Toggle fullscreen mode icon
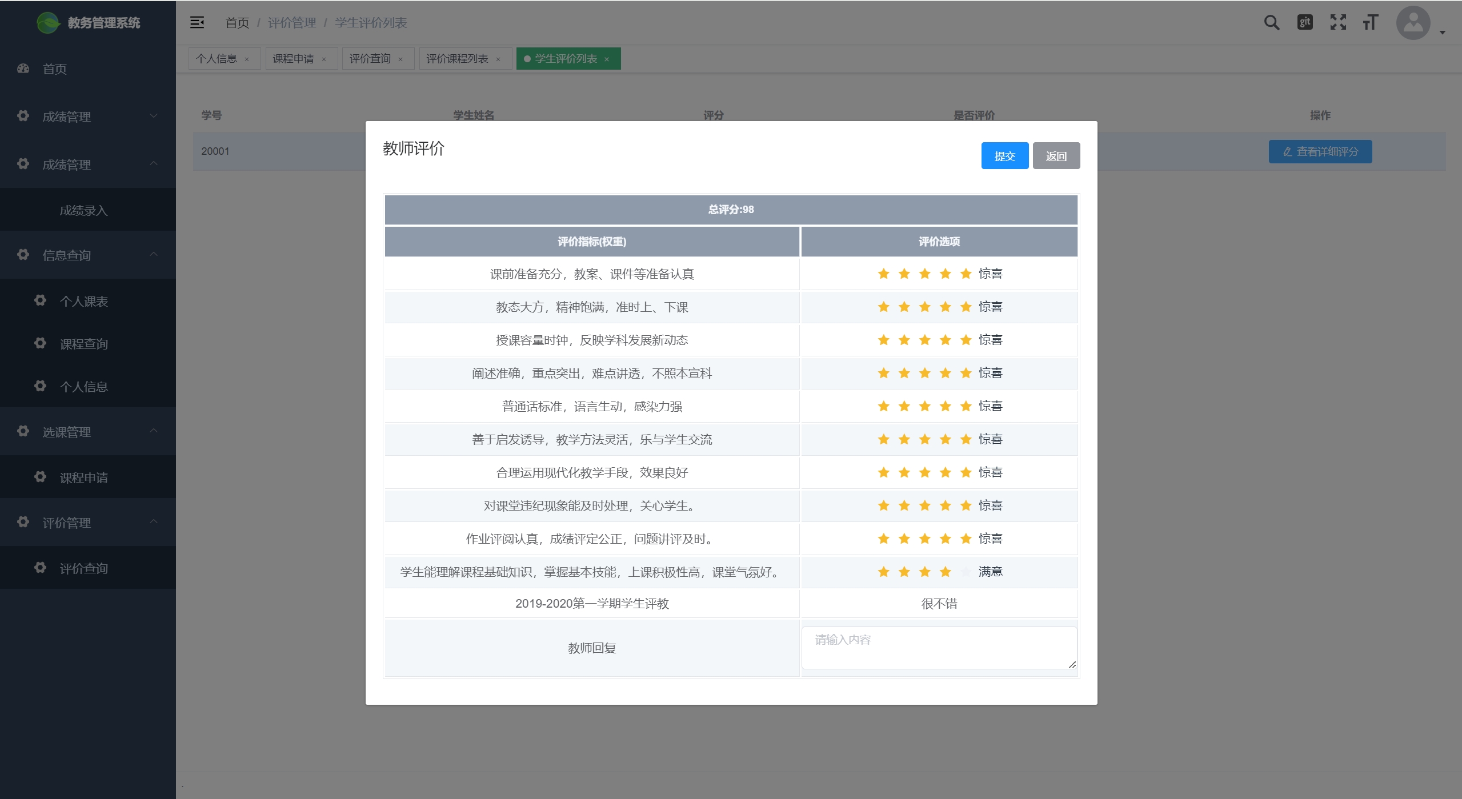 click(1338, 22)
